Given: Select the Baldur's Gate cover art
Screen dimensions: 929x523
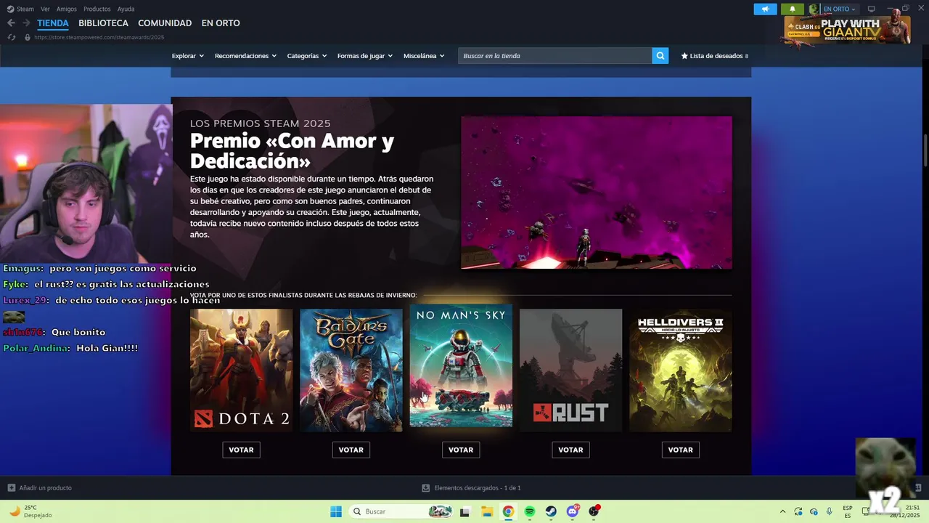Looking at the screenshot, I should point(351,370).
